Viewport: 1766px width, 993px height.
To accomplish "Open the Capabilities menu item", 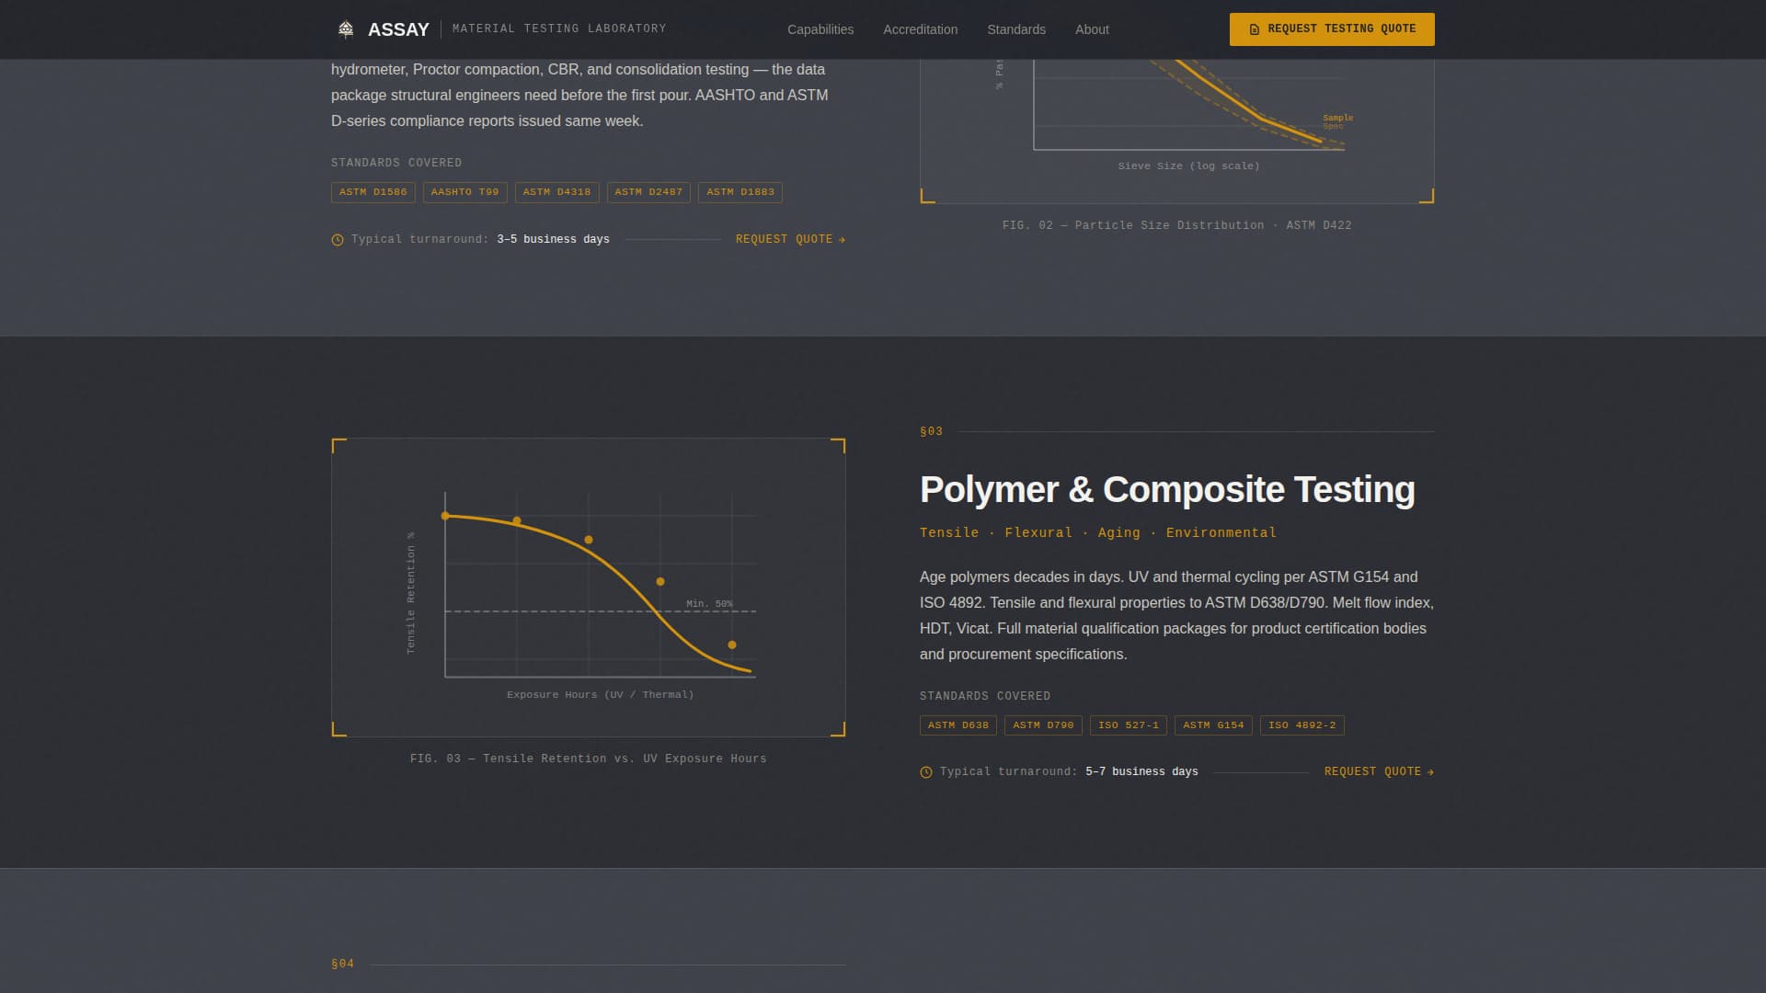I will [x=820, y=29].
